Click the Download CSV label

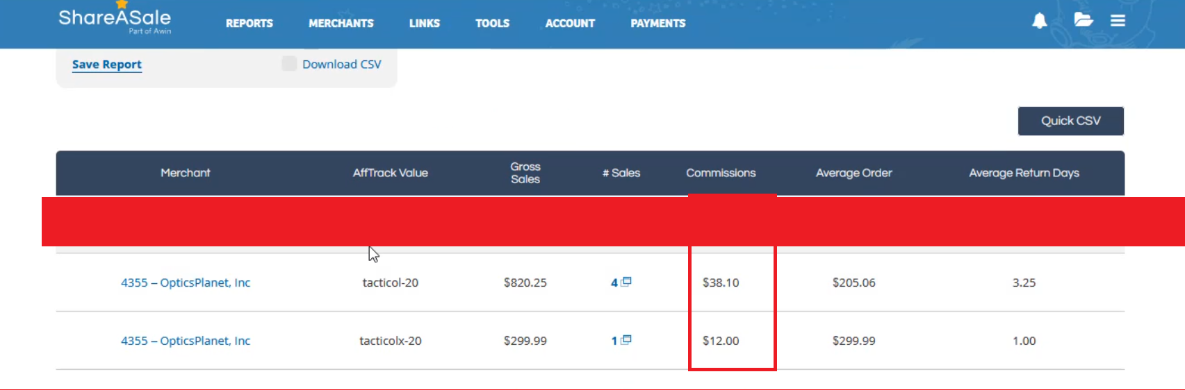tap(342, 64)
